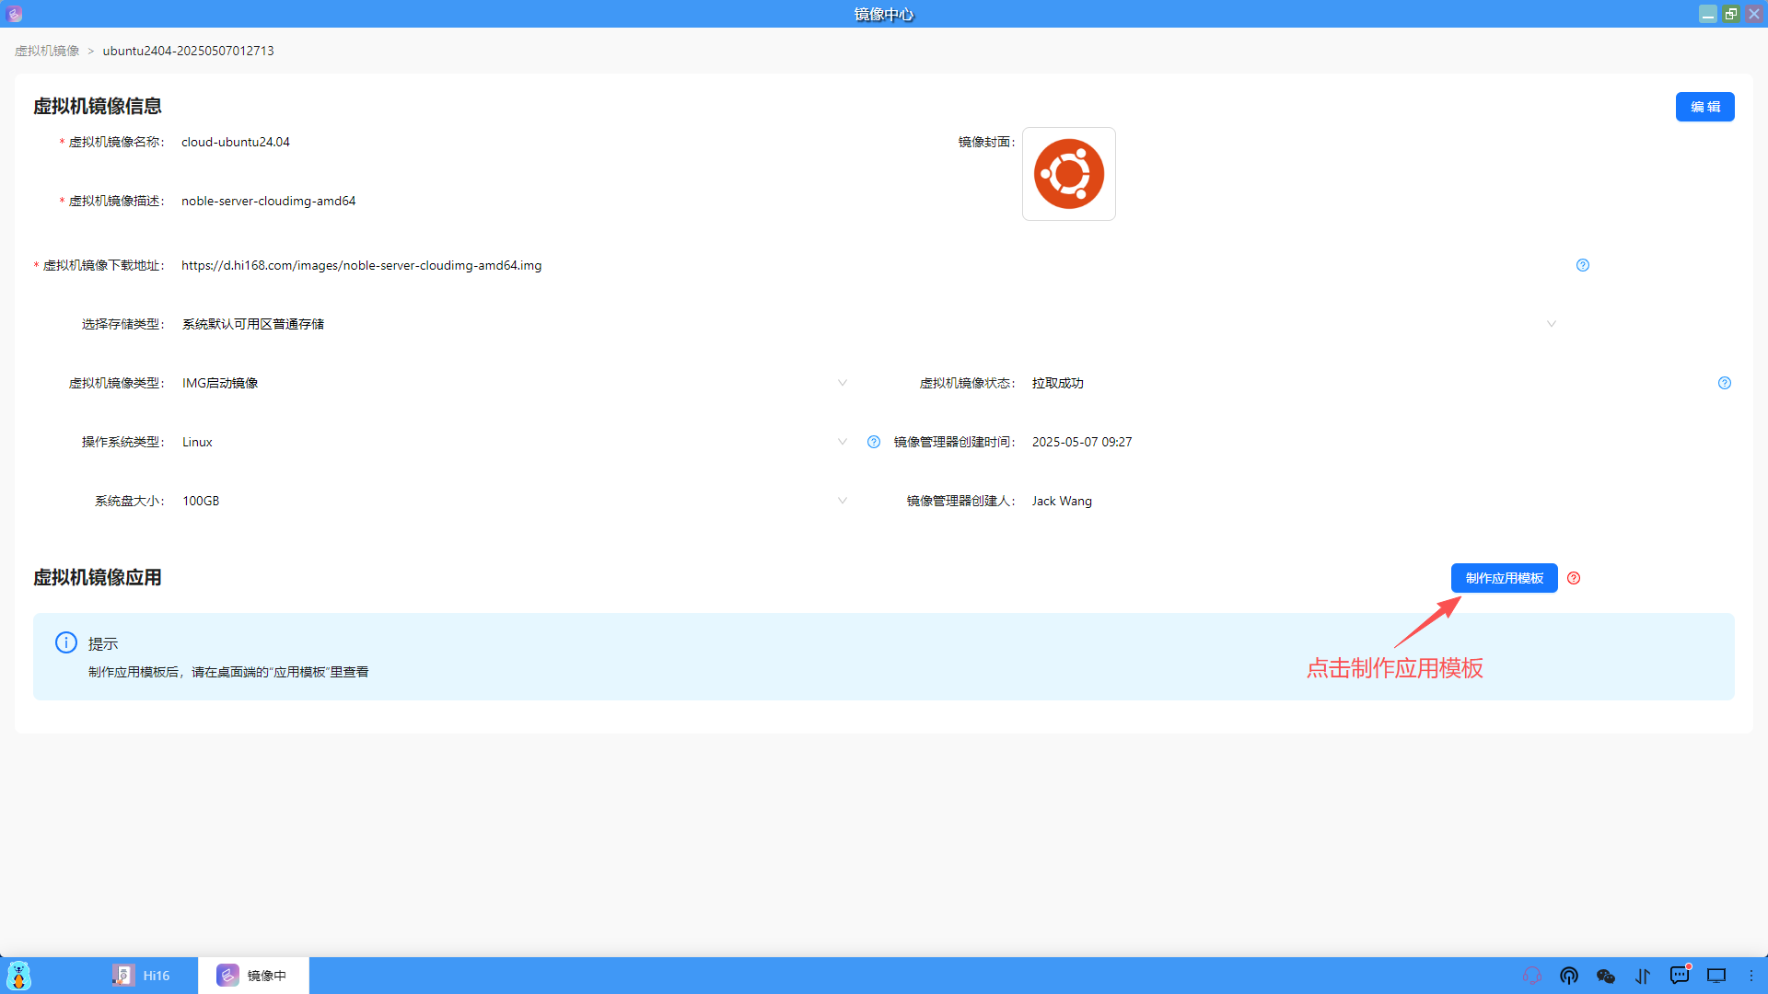Viewport: 1768px width, 994px height.
Task: Open the 系统盘大小 disk size dropdown
Action: [x=843, y=501]
